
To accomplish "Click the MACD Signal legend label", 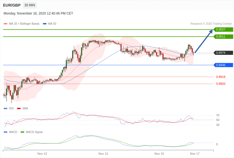I will point(34,132).
